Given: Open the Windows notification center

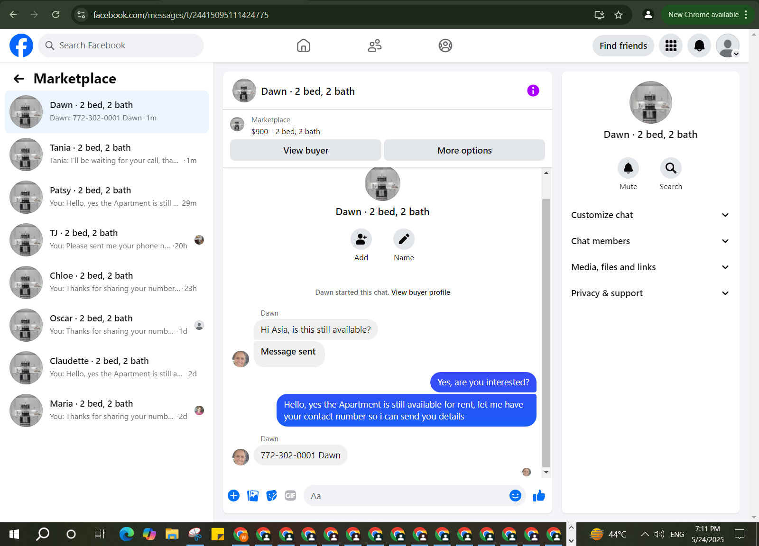Looking at the screenshot, I should pyautogui.click(x=739, y=534).
